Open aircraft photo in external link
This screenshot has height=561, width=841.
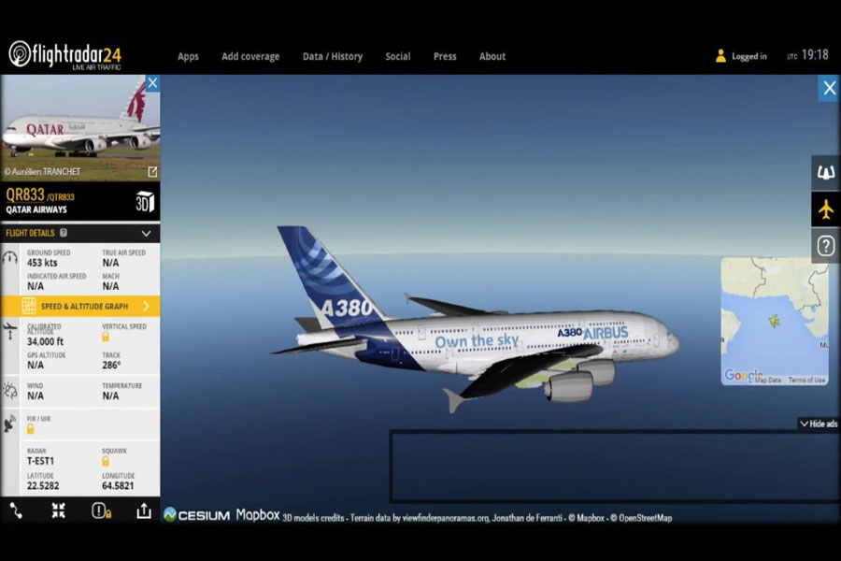pyautogui.click(x=152, y=172)
